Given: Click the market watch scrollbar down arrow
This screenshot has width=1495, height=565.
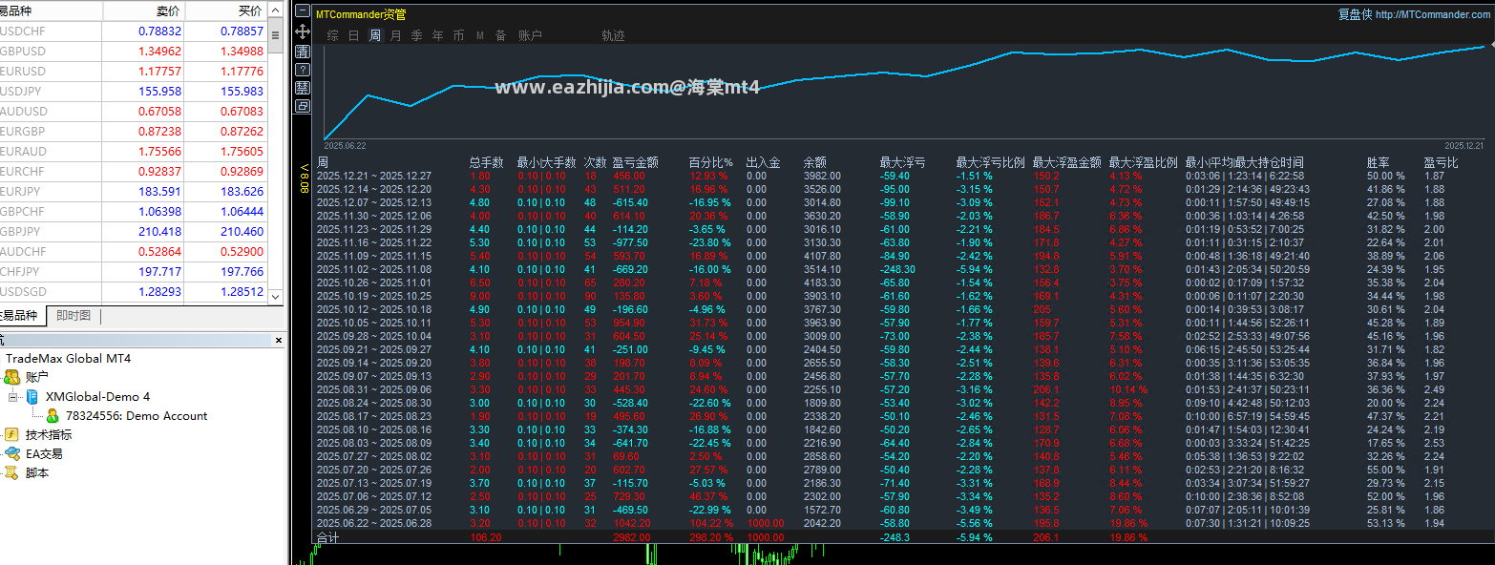Looking at the screenshot, I should (275, 296).
